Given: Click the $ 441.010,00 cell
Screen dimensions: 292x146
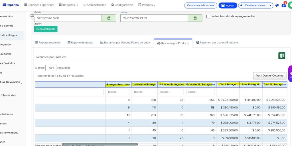Looking at the screenshot, I should (251, 100).
